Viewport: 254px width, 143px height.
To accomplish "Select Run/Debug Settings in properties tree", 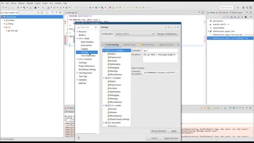I will click(x=87, y=70).
